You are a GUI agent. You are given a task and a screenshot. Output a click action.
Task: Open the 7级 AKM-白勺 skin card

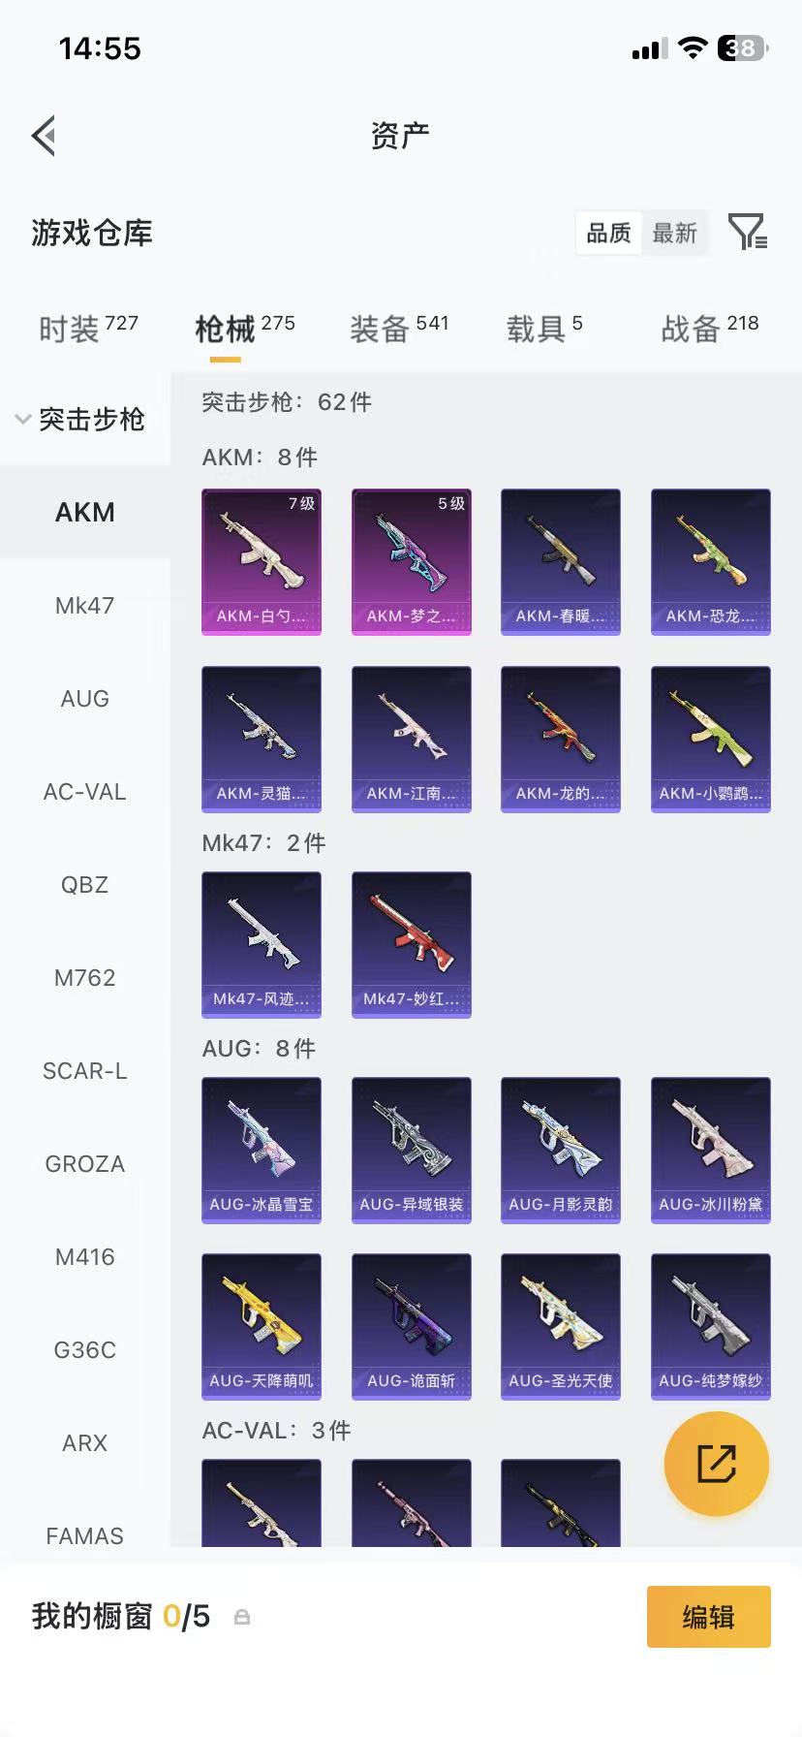(262, 562)
